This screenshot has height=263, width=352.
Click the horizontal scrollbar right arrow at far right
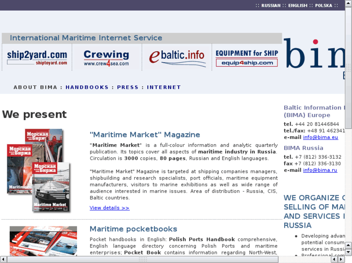click(x=341, y=259)
